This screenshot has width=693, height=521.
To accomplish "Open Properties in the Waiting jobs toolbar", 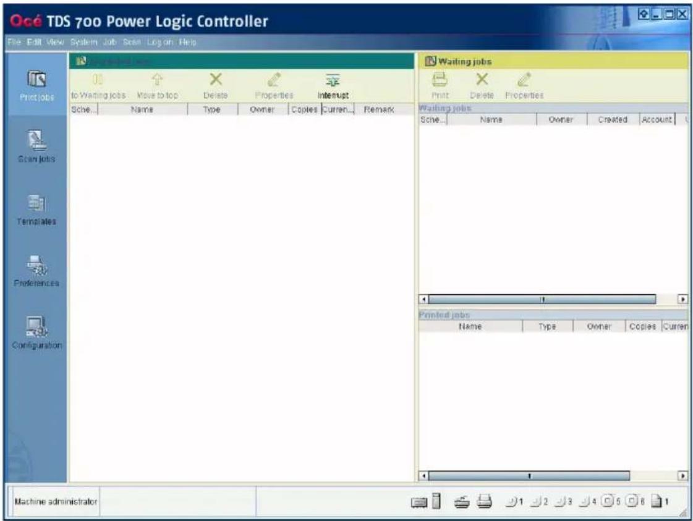I will [524, 86].
